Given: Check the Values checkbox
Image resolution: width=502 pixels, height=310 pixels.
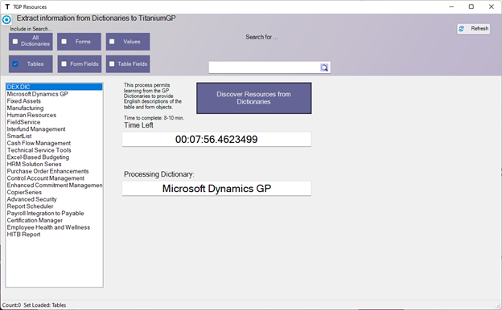Looking at the screenshot, I should pyautogui.click(x=112, y=42).
